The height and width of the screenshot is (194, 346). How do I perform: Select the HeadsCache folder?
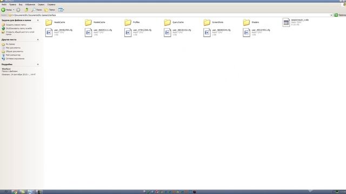coord(55,22)
